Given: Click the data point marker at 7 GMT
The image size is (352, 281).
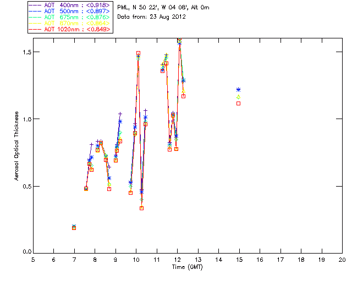Looking at the screenshot, I should click(x=74, y=227).
